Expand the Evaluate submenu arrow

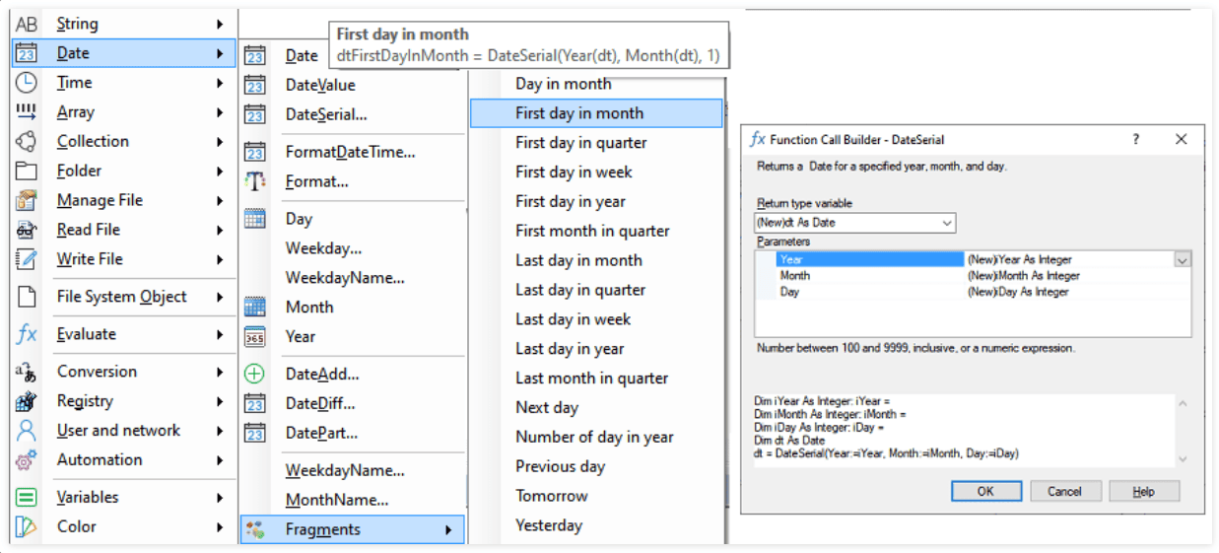[x=220, y=334]
